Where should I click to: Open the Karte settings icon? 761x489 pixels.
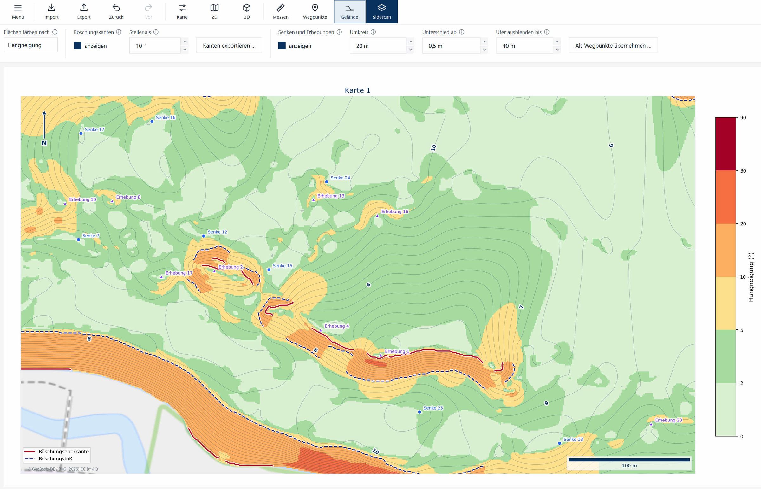[x=182, y=8]
